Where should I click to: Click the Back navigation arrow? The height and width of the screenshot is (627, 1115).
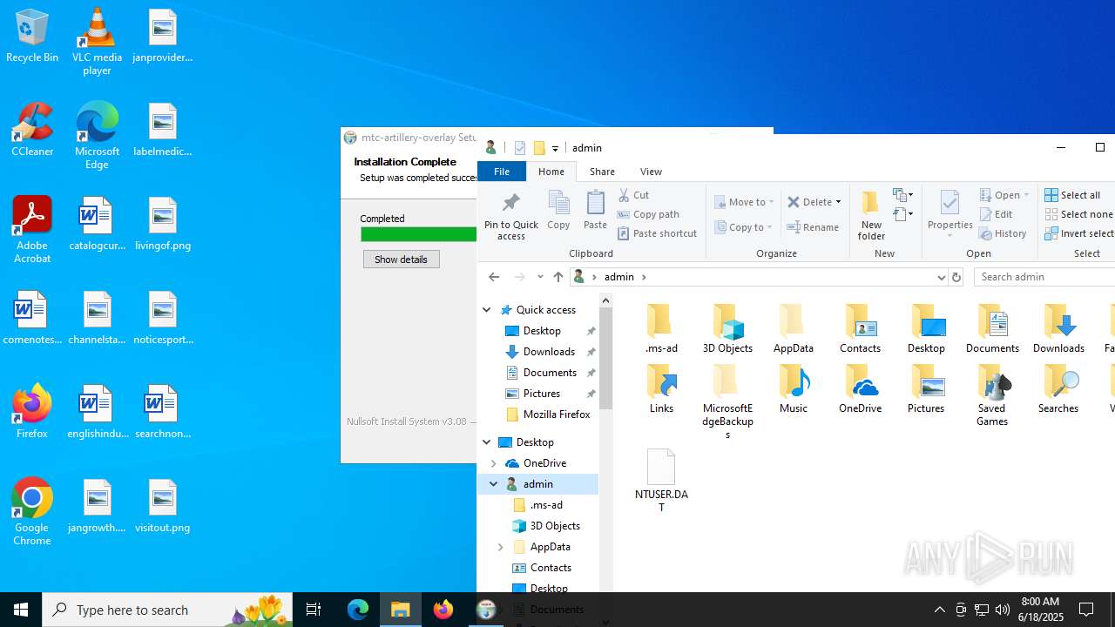[x=494, y=277]
